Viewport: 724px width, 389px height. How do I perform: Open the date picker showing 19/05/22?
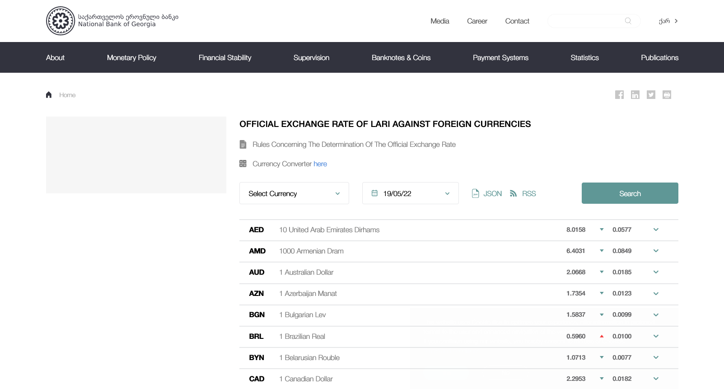point(410,193)
